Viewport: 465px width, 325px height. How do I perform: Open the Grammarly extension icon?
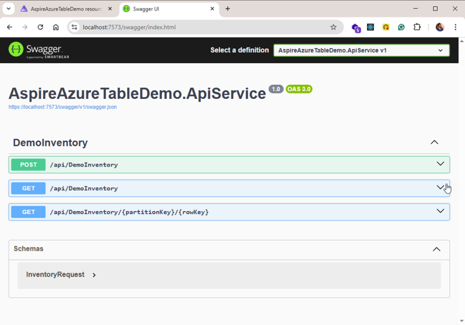click(401, 27)
